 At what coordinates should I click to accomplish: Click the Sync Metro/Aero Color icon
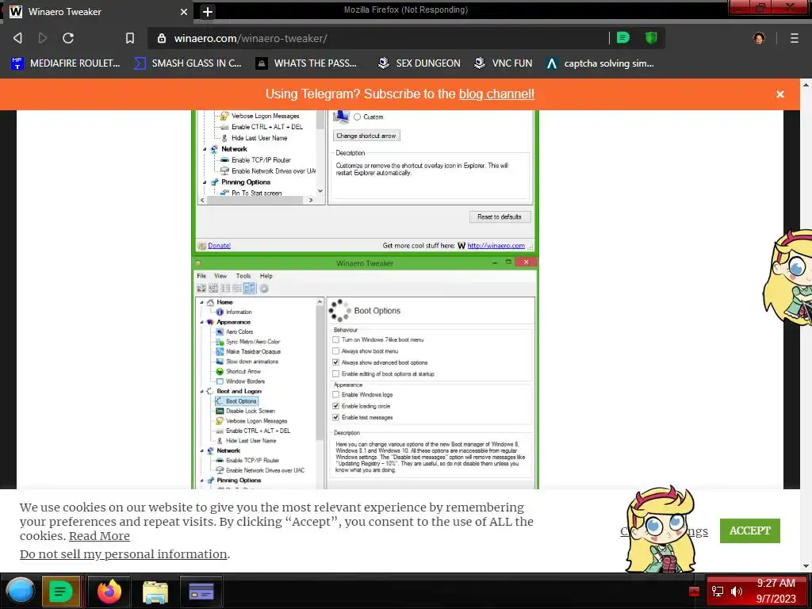[x=220, y=341]
